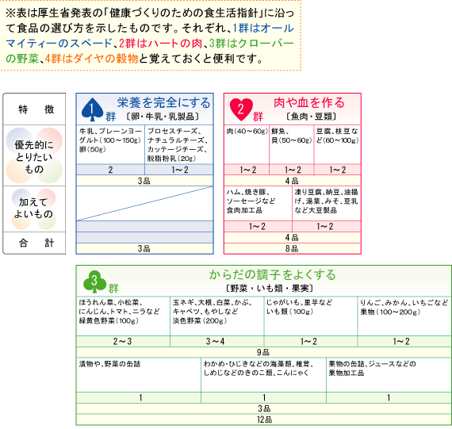
Task: Click the heading '栄養を完全にする'
Action: [163, 102]
